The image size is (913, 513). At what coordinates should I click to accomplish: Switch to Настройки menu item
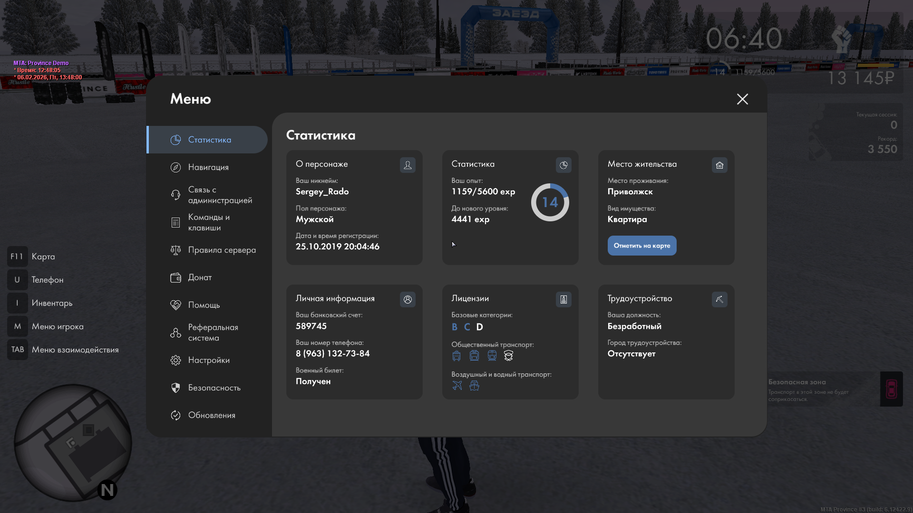[209, 360]
